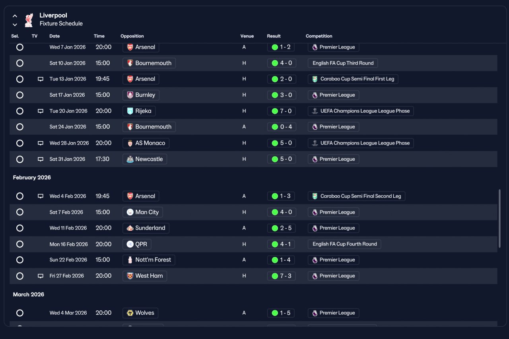Open the Nott'm Forest opposition link
Screen dimensions: 509x339
[149, 260]
